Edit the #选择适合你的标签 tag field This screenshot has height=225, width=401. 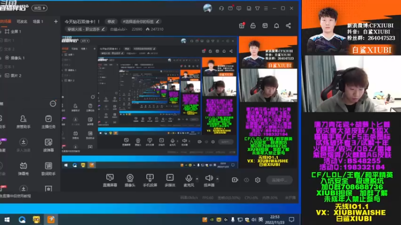pyautogui.click(x=141, y=21)
